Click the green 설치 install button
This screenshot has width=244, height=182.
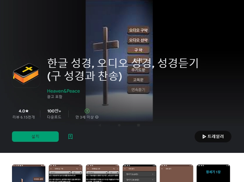tap(35, 136)
